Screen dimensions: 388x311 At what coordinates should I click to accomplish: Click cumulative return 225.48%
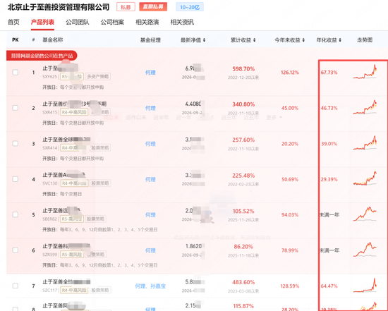coord(243,176)
